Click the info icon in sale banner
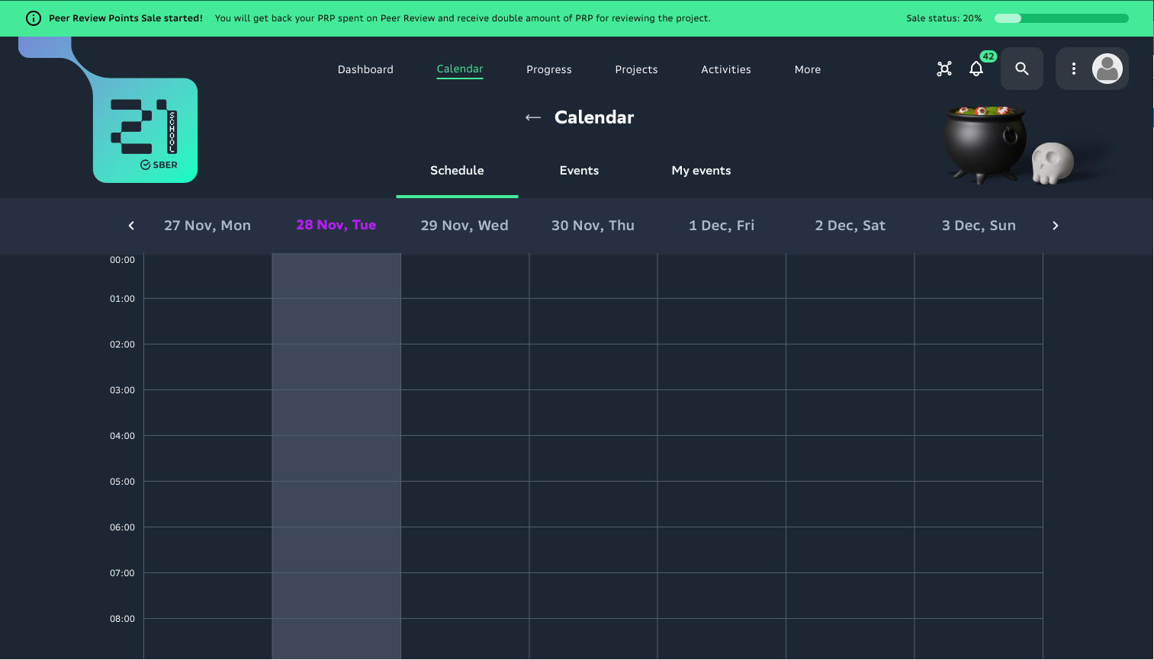This screenshot has width=1154, height=660. 34,18
